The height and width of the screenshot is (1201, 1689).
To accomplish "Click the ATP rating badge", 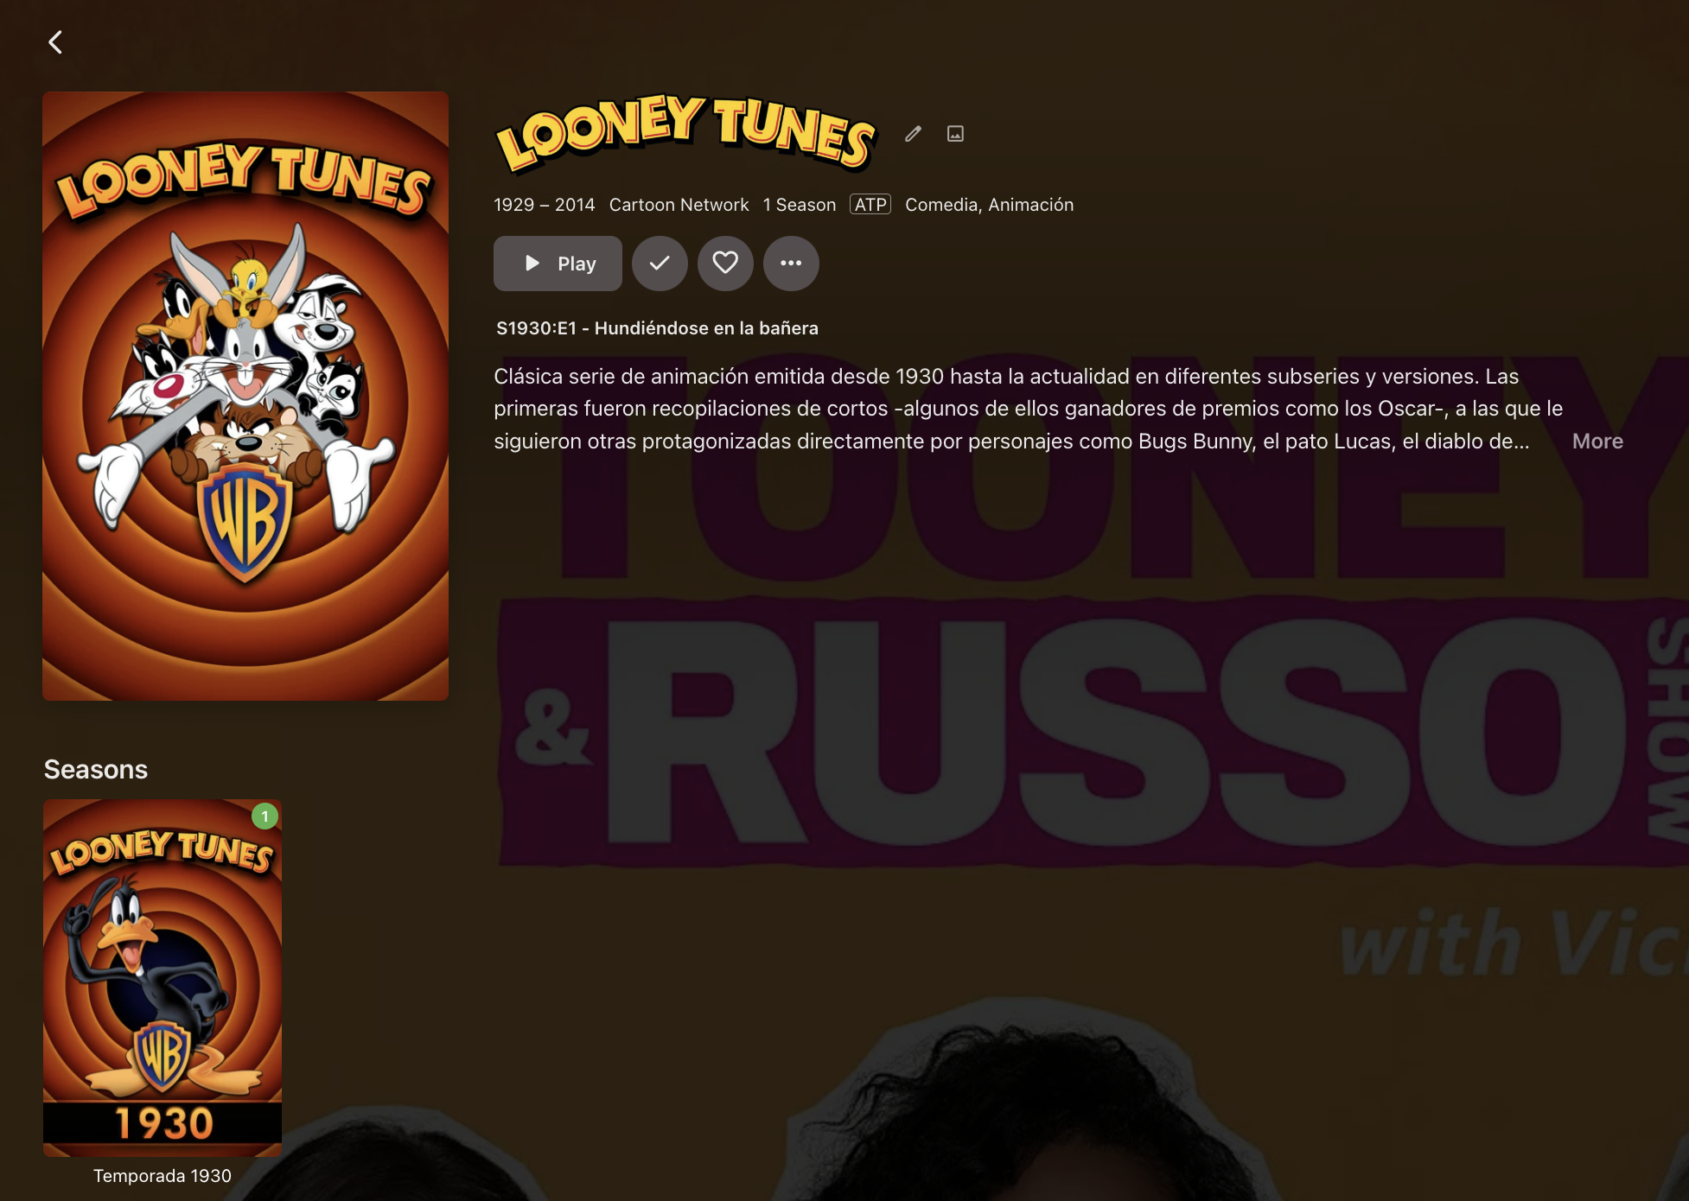I will [x=870, y=205].
